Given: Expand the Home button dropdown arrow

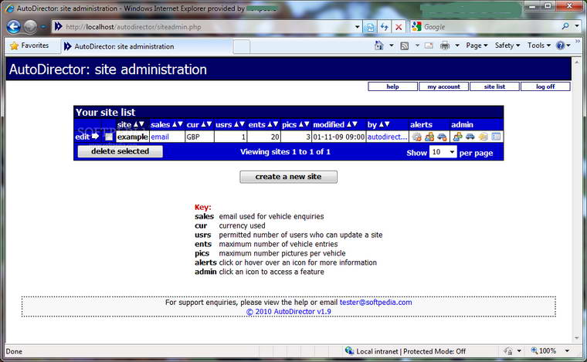Looking at the screenshot, I should point(392,46).
